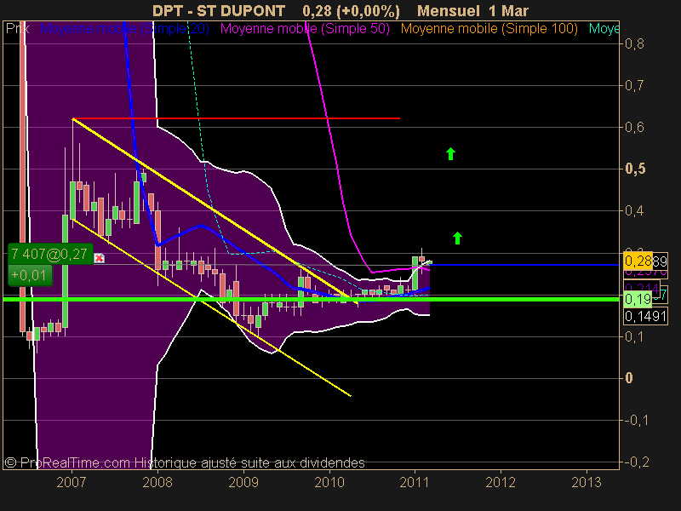The height and width of the screenshot is (511, 681).
Task: Click the 0,1491 price label
Action: (x=646, y=316)
